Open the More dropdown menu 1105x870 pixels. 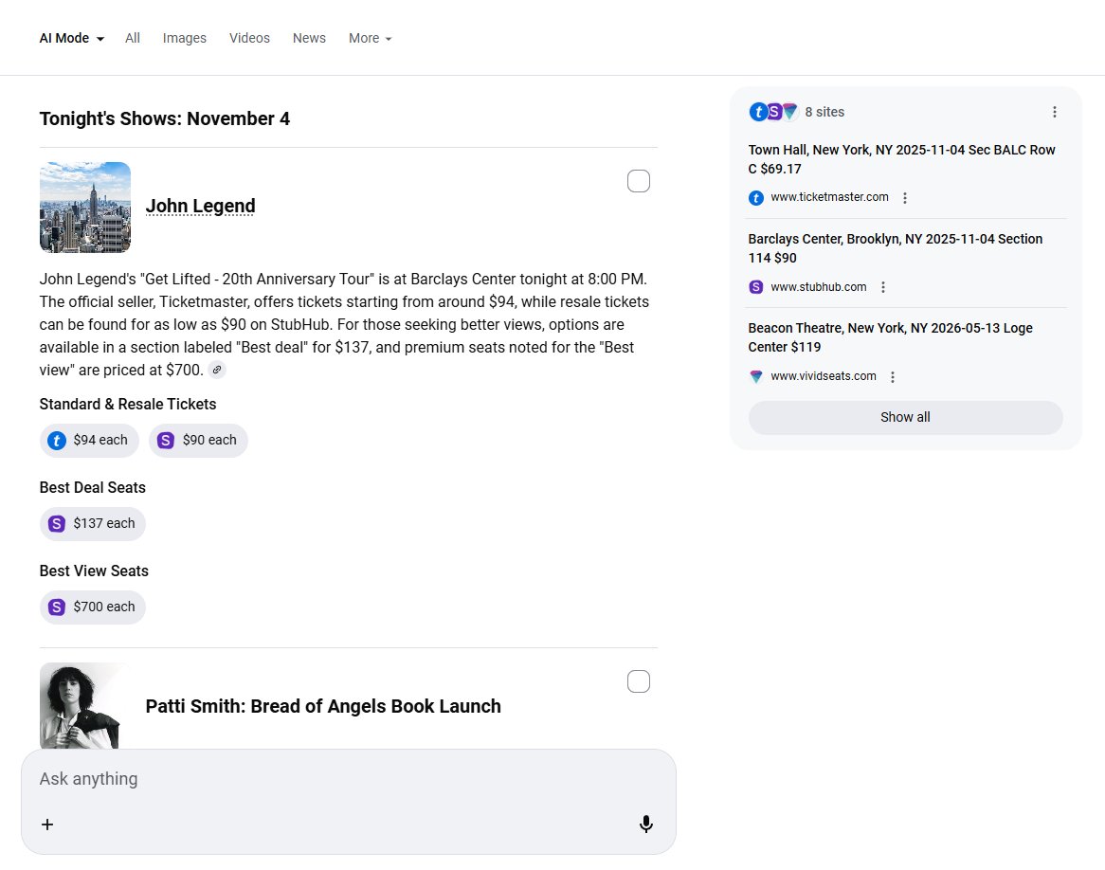(370, 39)
